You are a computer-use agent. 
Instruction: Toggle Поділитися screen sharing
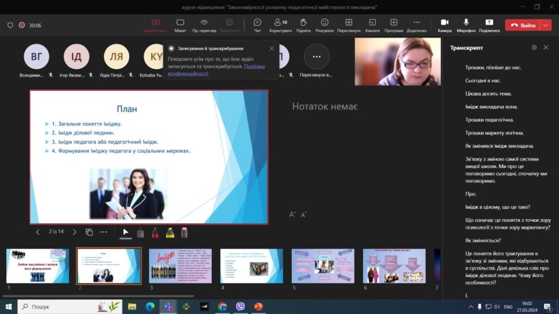[489, 25]
